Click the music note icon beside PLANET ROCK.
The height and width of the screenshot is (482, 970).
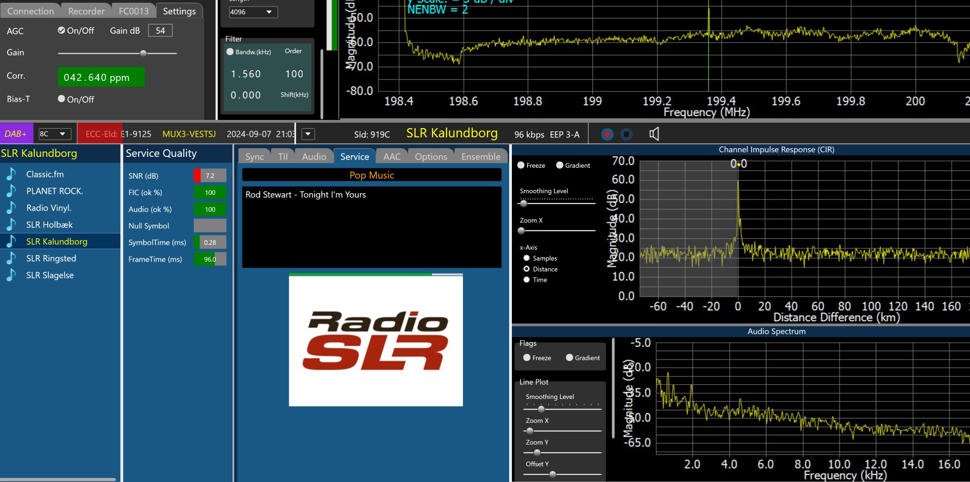tap(11, 191)
